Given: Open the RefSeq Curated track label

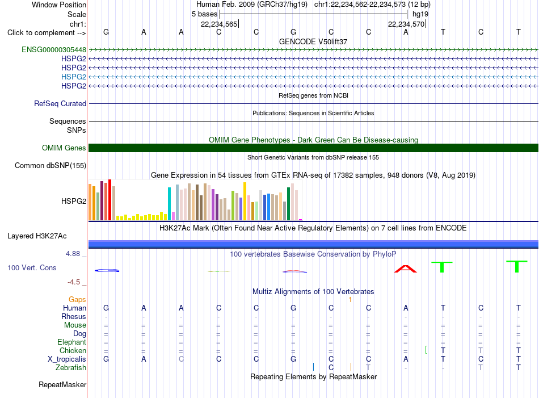Looking at the screenshot, I should tap(60, 103).
